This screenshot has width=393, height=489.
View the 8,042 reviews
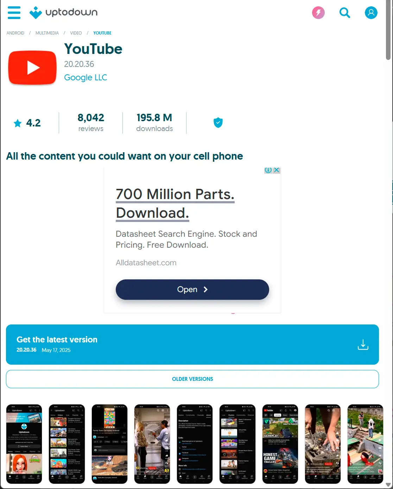(91, 123)
